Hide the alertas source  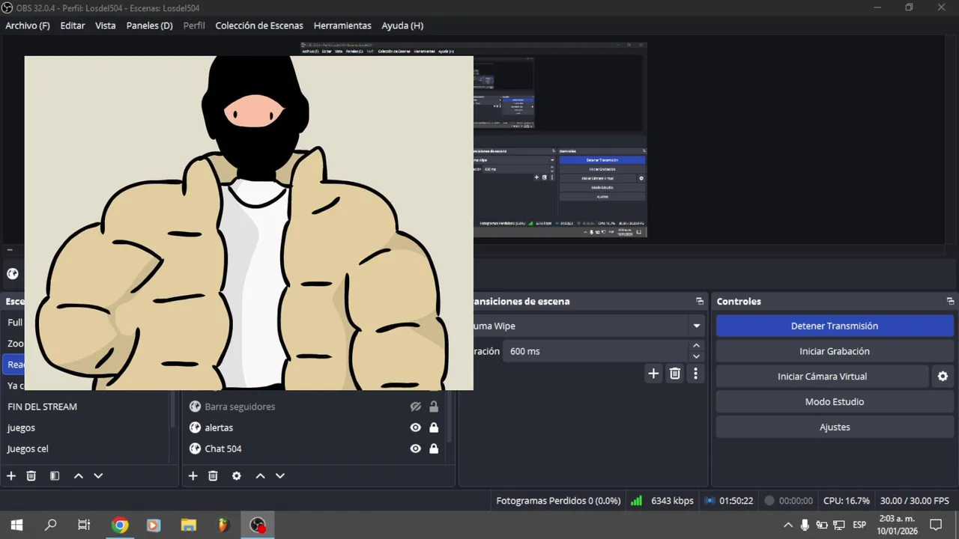tap(415, 427)
